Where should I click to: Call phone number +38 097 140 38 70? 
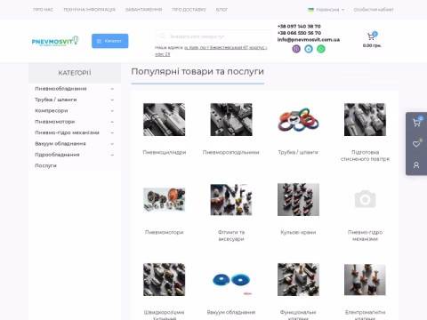pos(299,27)
